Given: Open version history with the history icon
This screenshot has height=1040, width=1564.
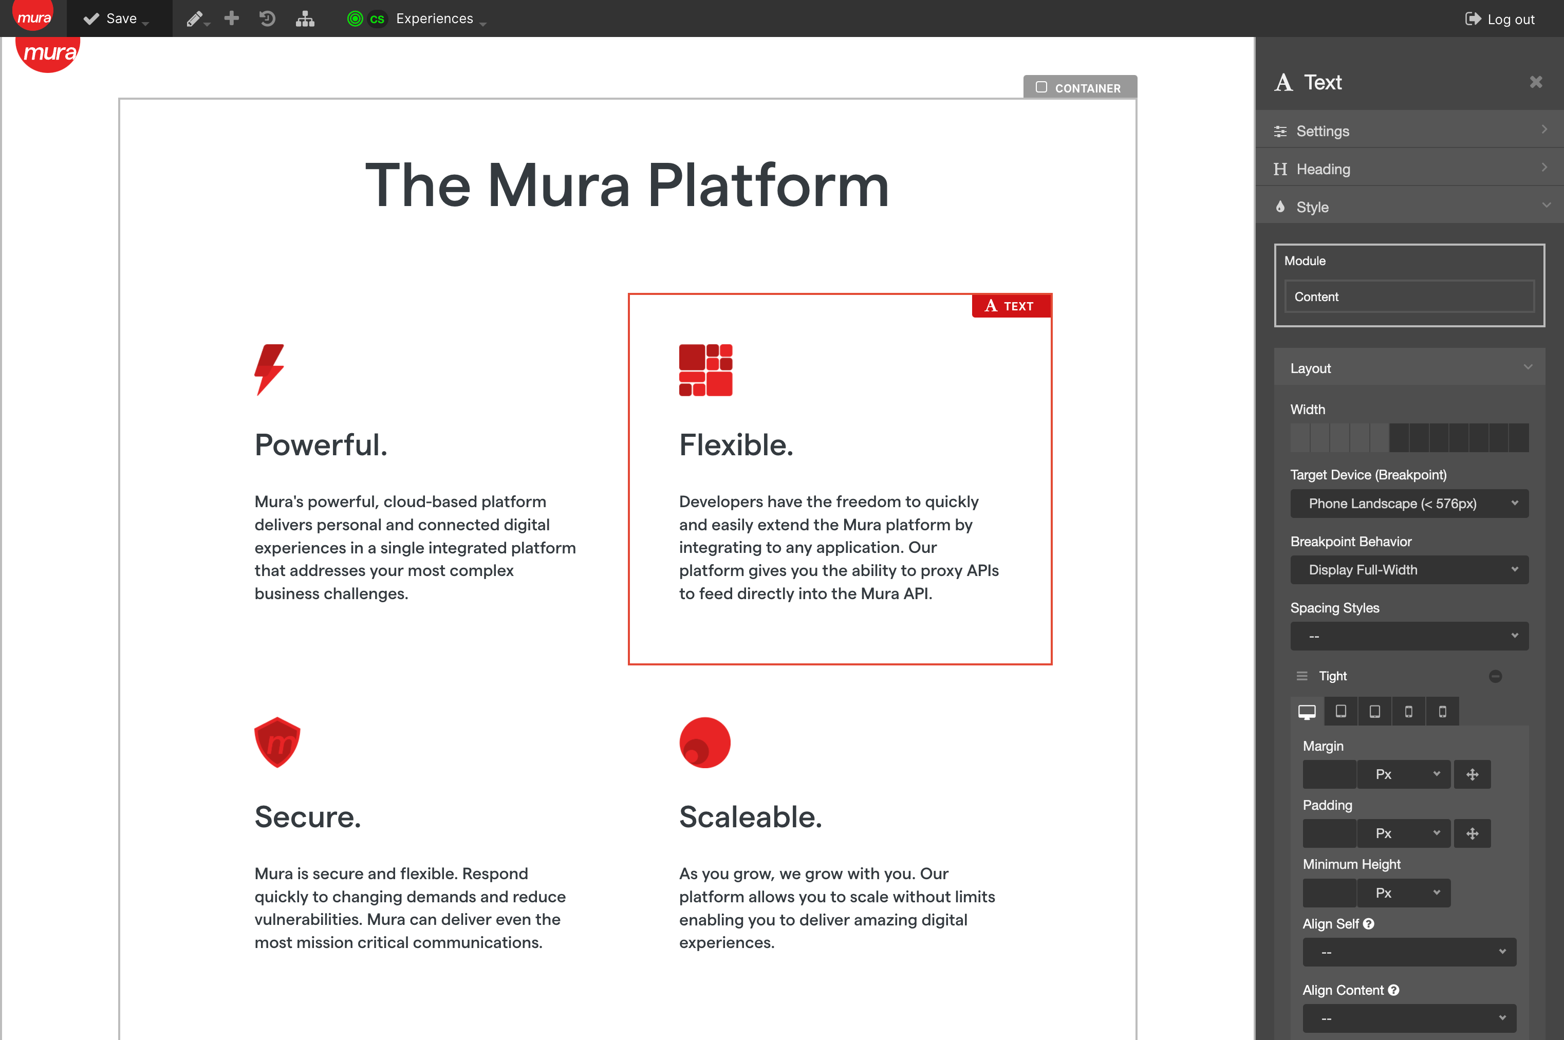Looking at the screenshot, I should click(267, 18).
